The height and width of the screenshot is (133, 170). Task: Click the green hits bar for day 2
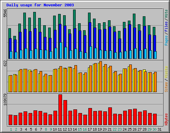15,38
